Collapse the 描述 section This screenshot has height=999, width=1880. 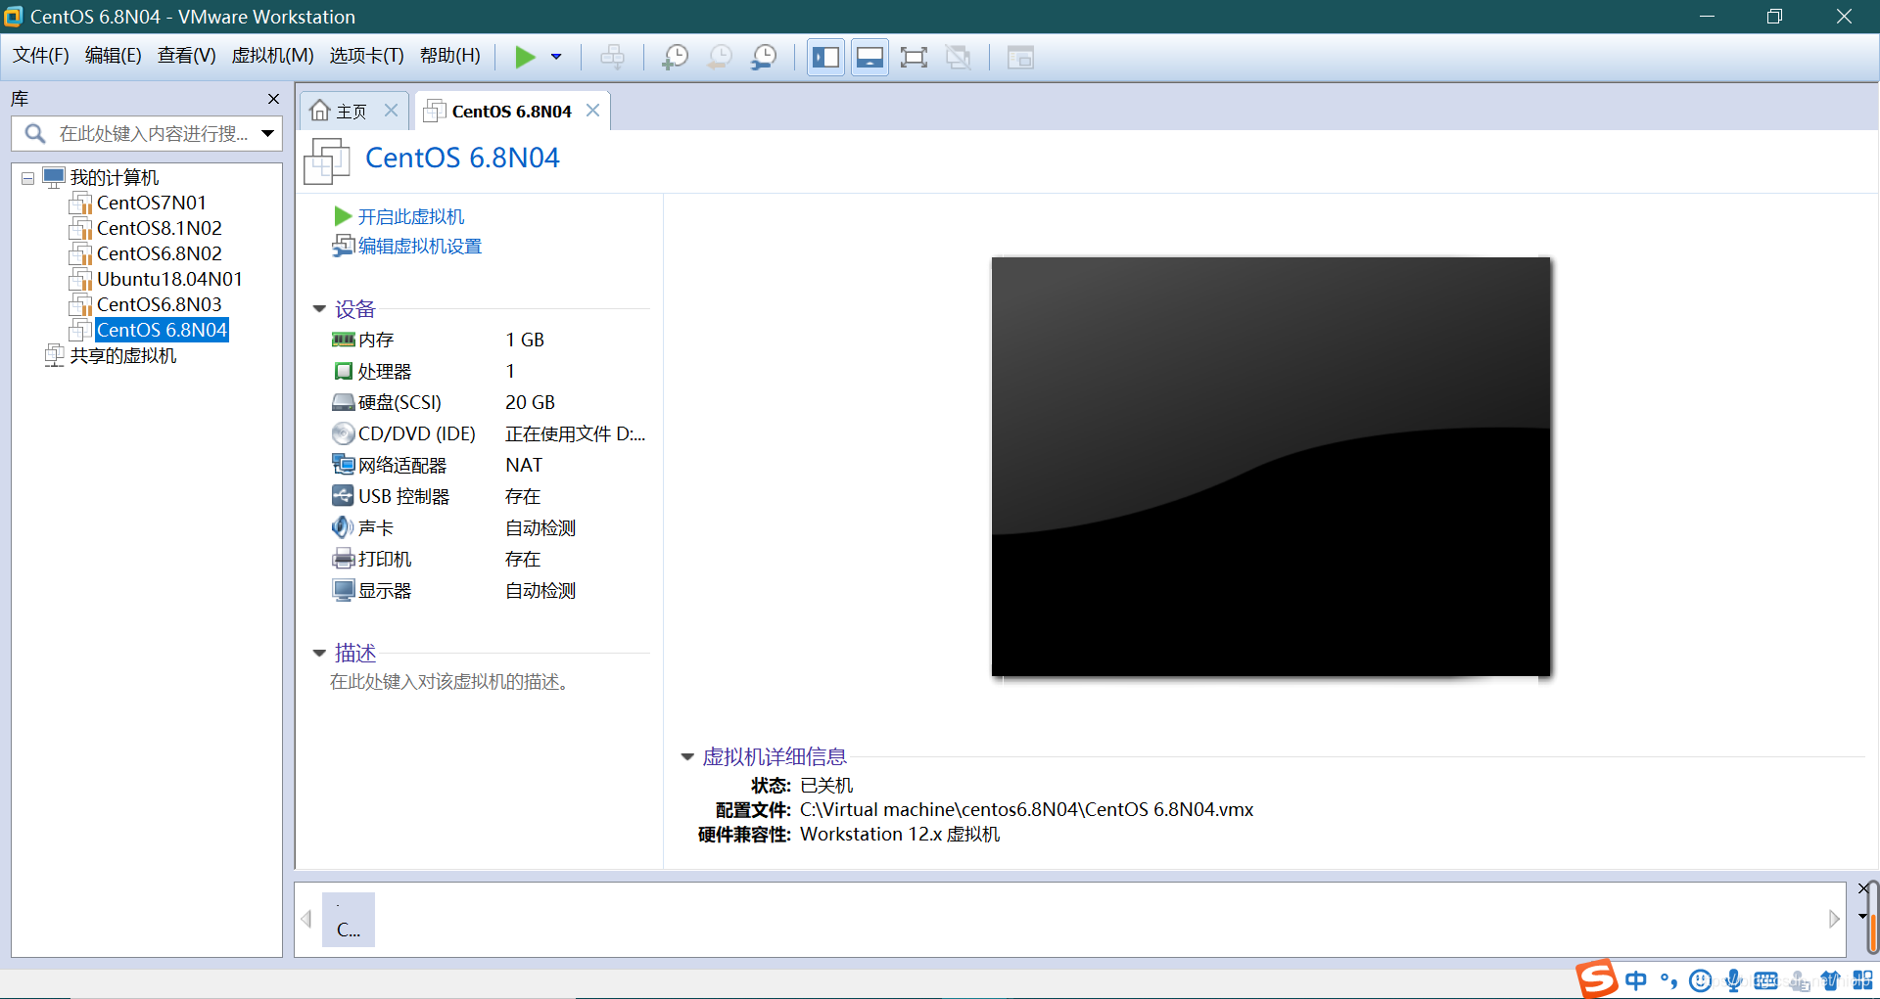319,653
